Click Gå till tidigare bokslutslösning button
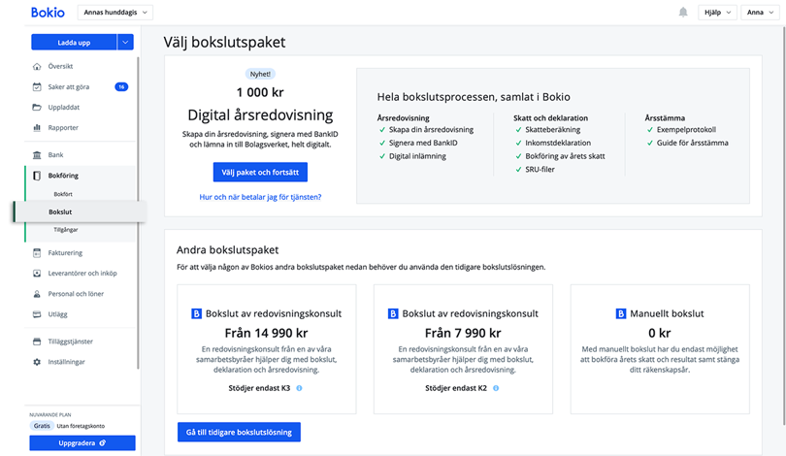786x456 pixels. [239, 432]
